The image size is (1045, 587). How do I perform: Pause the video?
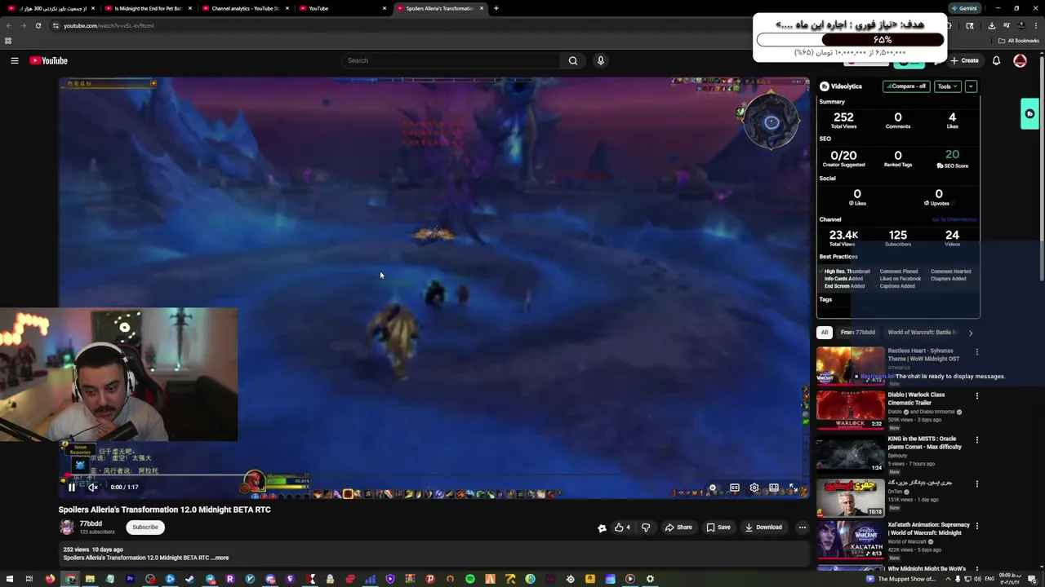coord(72,488)
